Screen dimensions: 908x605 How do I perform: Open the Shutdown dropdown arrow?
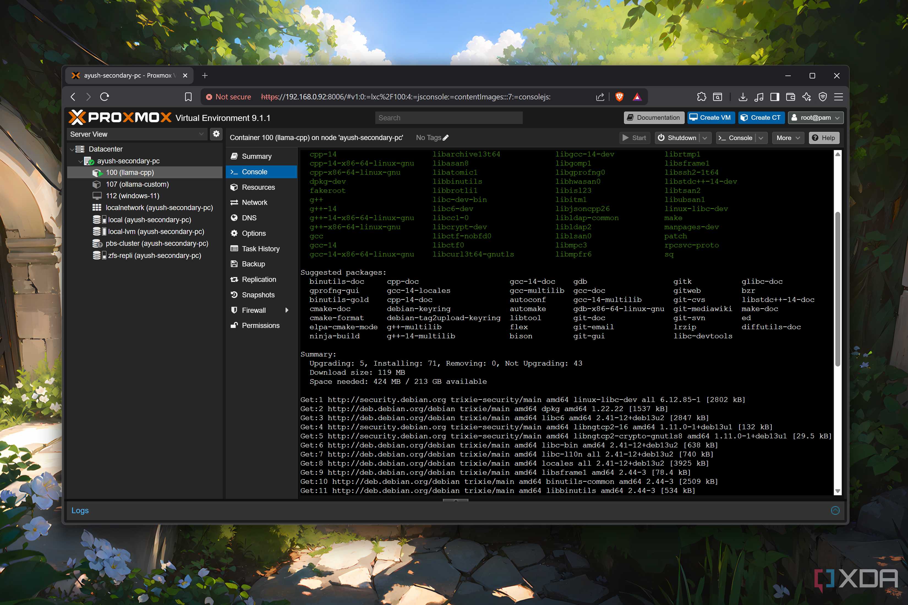tap(705, 138)
